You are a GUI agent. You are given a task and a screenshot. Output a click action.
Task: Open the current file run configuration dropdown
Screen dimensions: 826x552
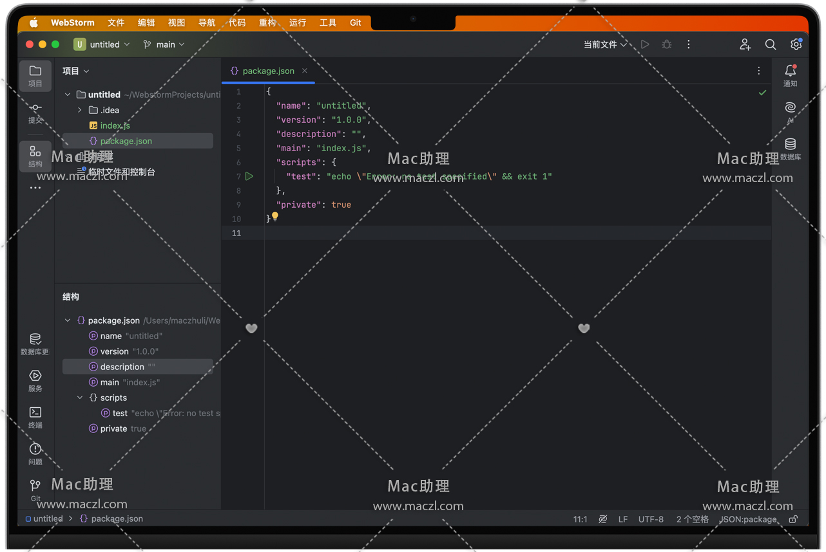click(x=604, y=44)
